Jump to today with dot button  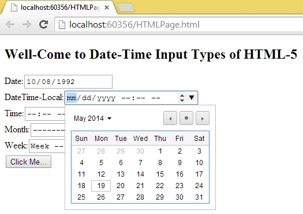[186, 118]
